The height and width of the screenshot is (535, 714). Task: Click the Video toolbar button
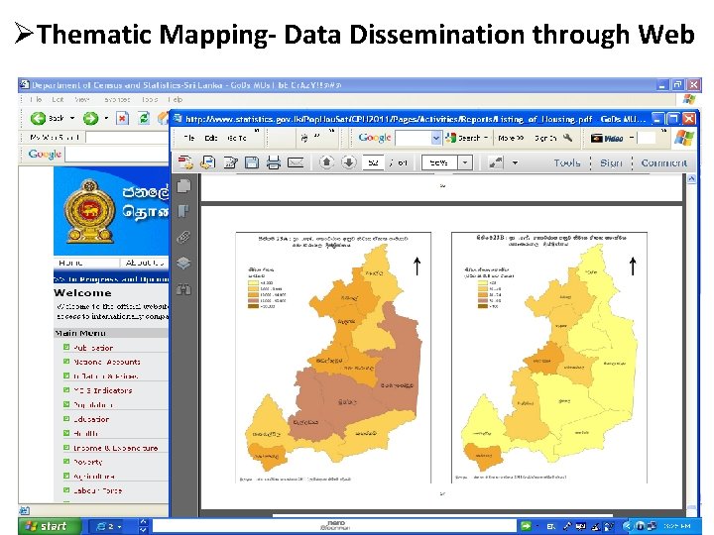click(607, 138)
